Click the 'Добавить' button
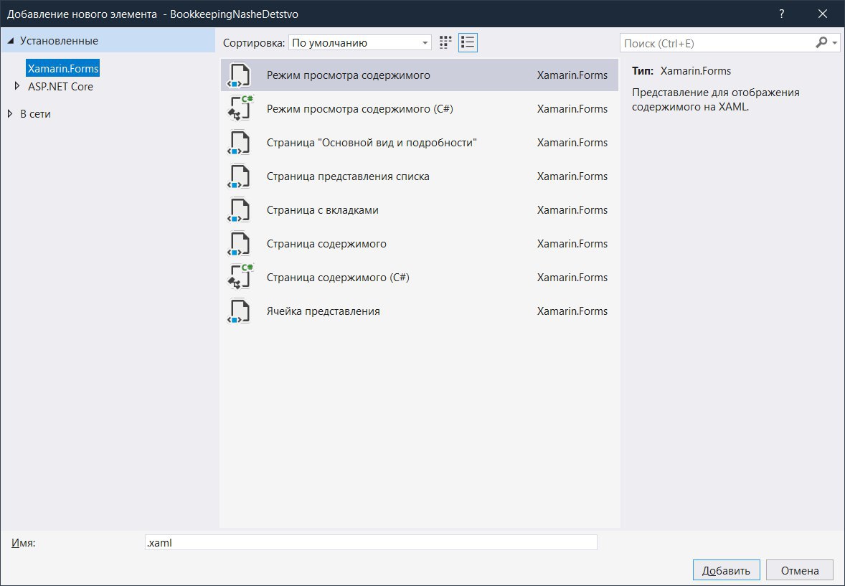 726,570
